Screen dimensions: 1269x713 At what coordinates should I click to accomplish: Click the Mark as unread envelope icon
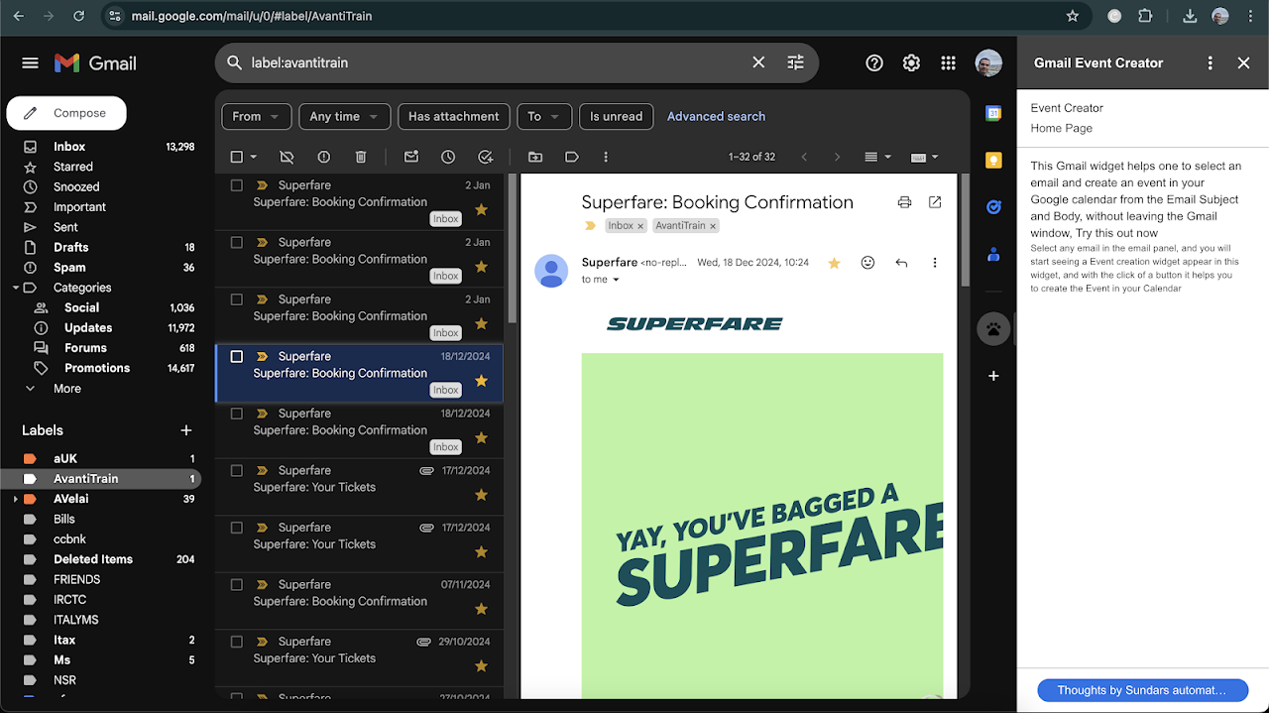411,157
